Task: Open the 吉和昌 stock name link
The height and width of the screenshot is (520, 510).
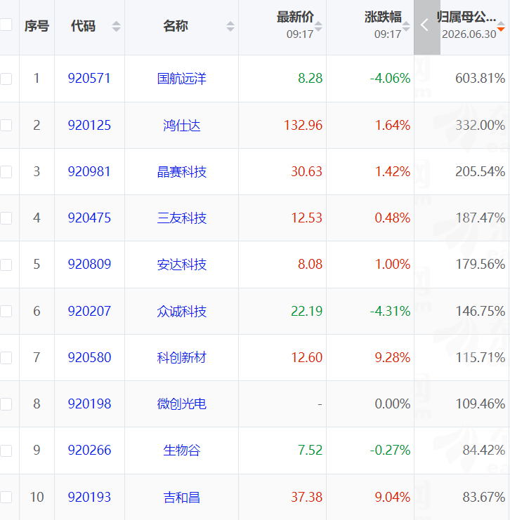Action: pyautogui.click(x=182, y=498)
